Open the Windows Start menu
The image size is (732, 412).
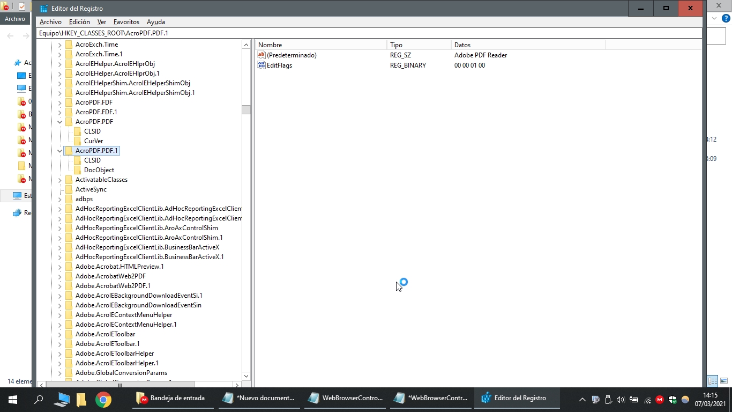[x=12, y=399]
